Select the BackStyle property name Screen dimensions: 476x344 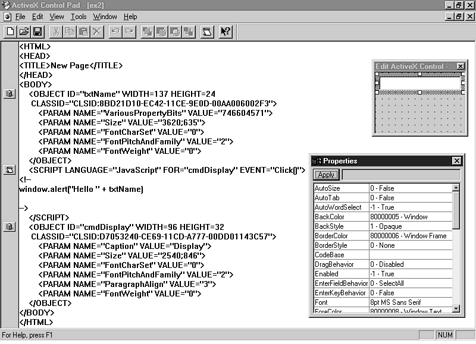point(329,226)
